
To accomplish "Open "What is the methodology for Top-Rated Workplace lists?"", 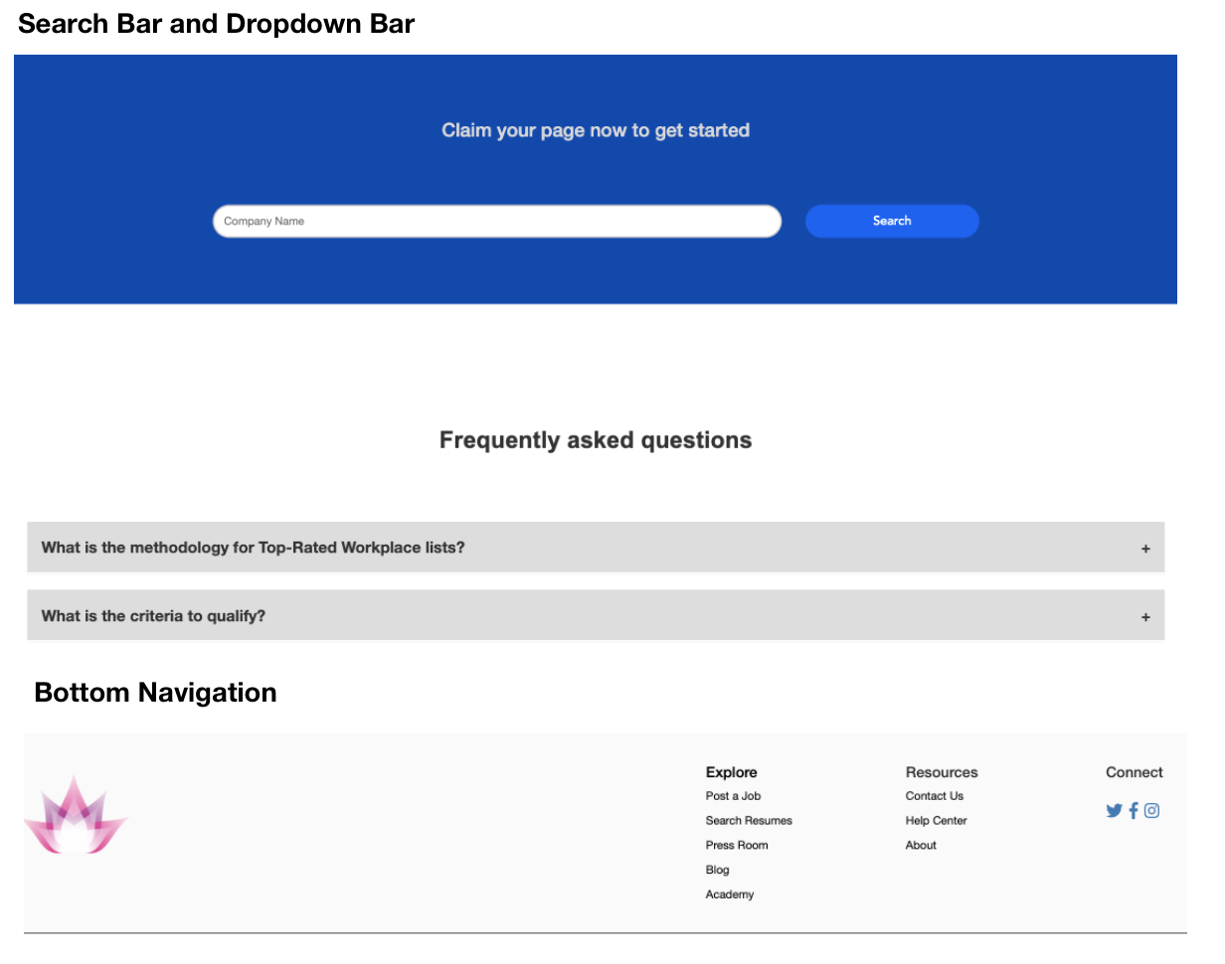I will pyautogui.click(x=596, y=548).
